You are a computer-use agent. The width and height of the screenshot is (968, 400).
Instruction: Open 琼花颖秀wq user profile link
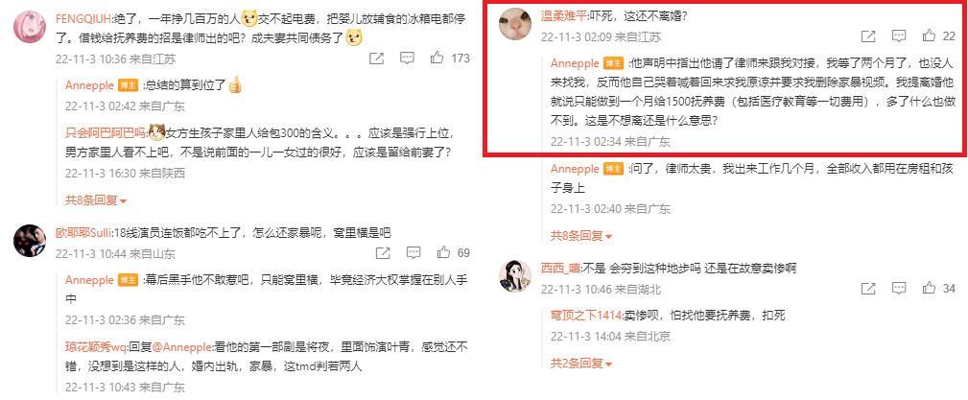click(x=95, y=345)
